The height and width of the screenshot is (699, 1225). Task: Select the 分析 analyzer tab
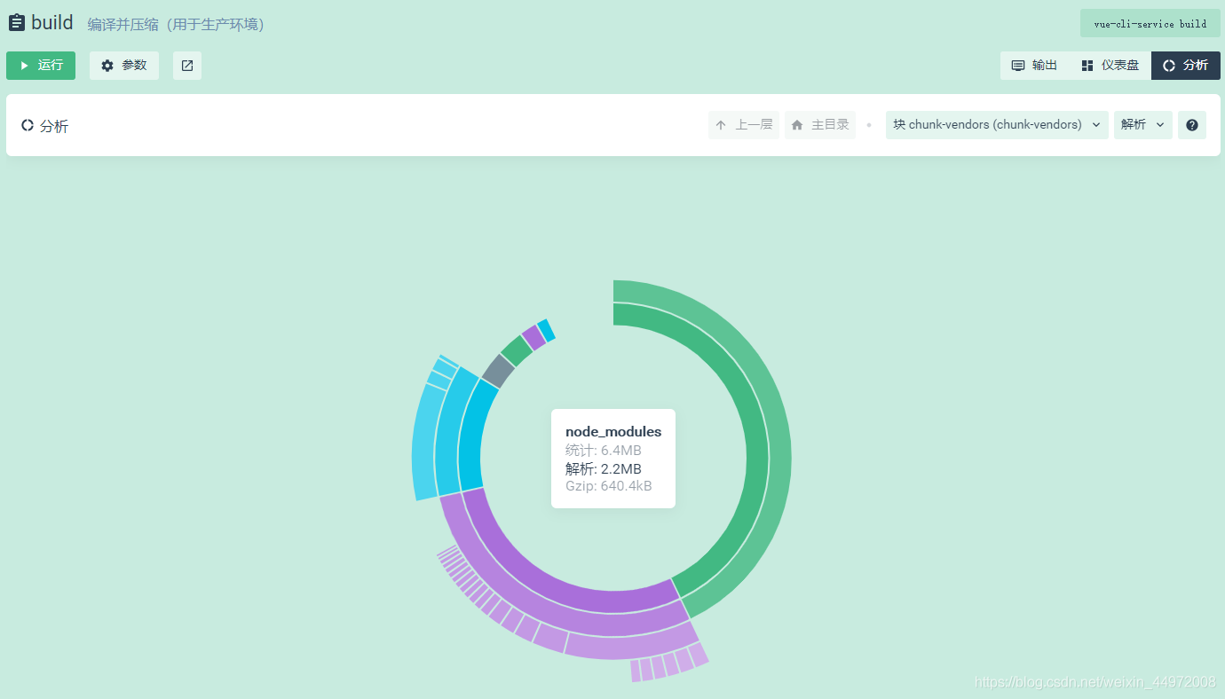click(1186, 66)
